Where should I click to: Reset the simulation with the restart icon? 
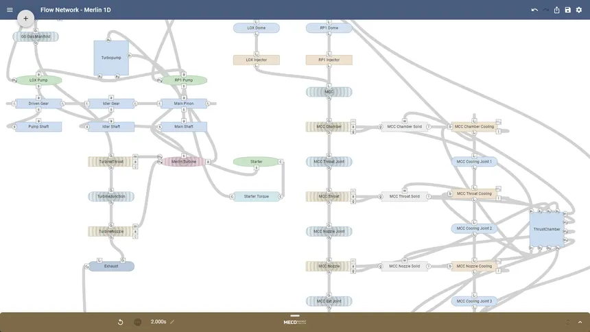[121, 322]
